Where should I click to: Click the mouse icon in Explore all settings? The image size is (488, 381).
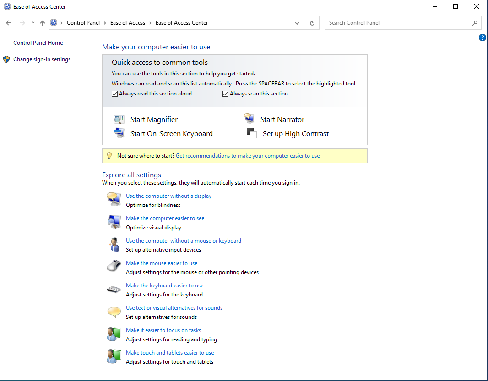click(x=114, y=266)
